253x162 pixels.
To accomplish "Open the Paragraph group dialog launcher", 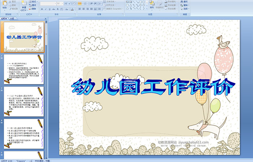I will pos(123,14).
